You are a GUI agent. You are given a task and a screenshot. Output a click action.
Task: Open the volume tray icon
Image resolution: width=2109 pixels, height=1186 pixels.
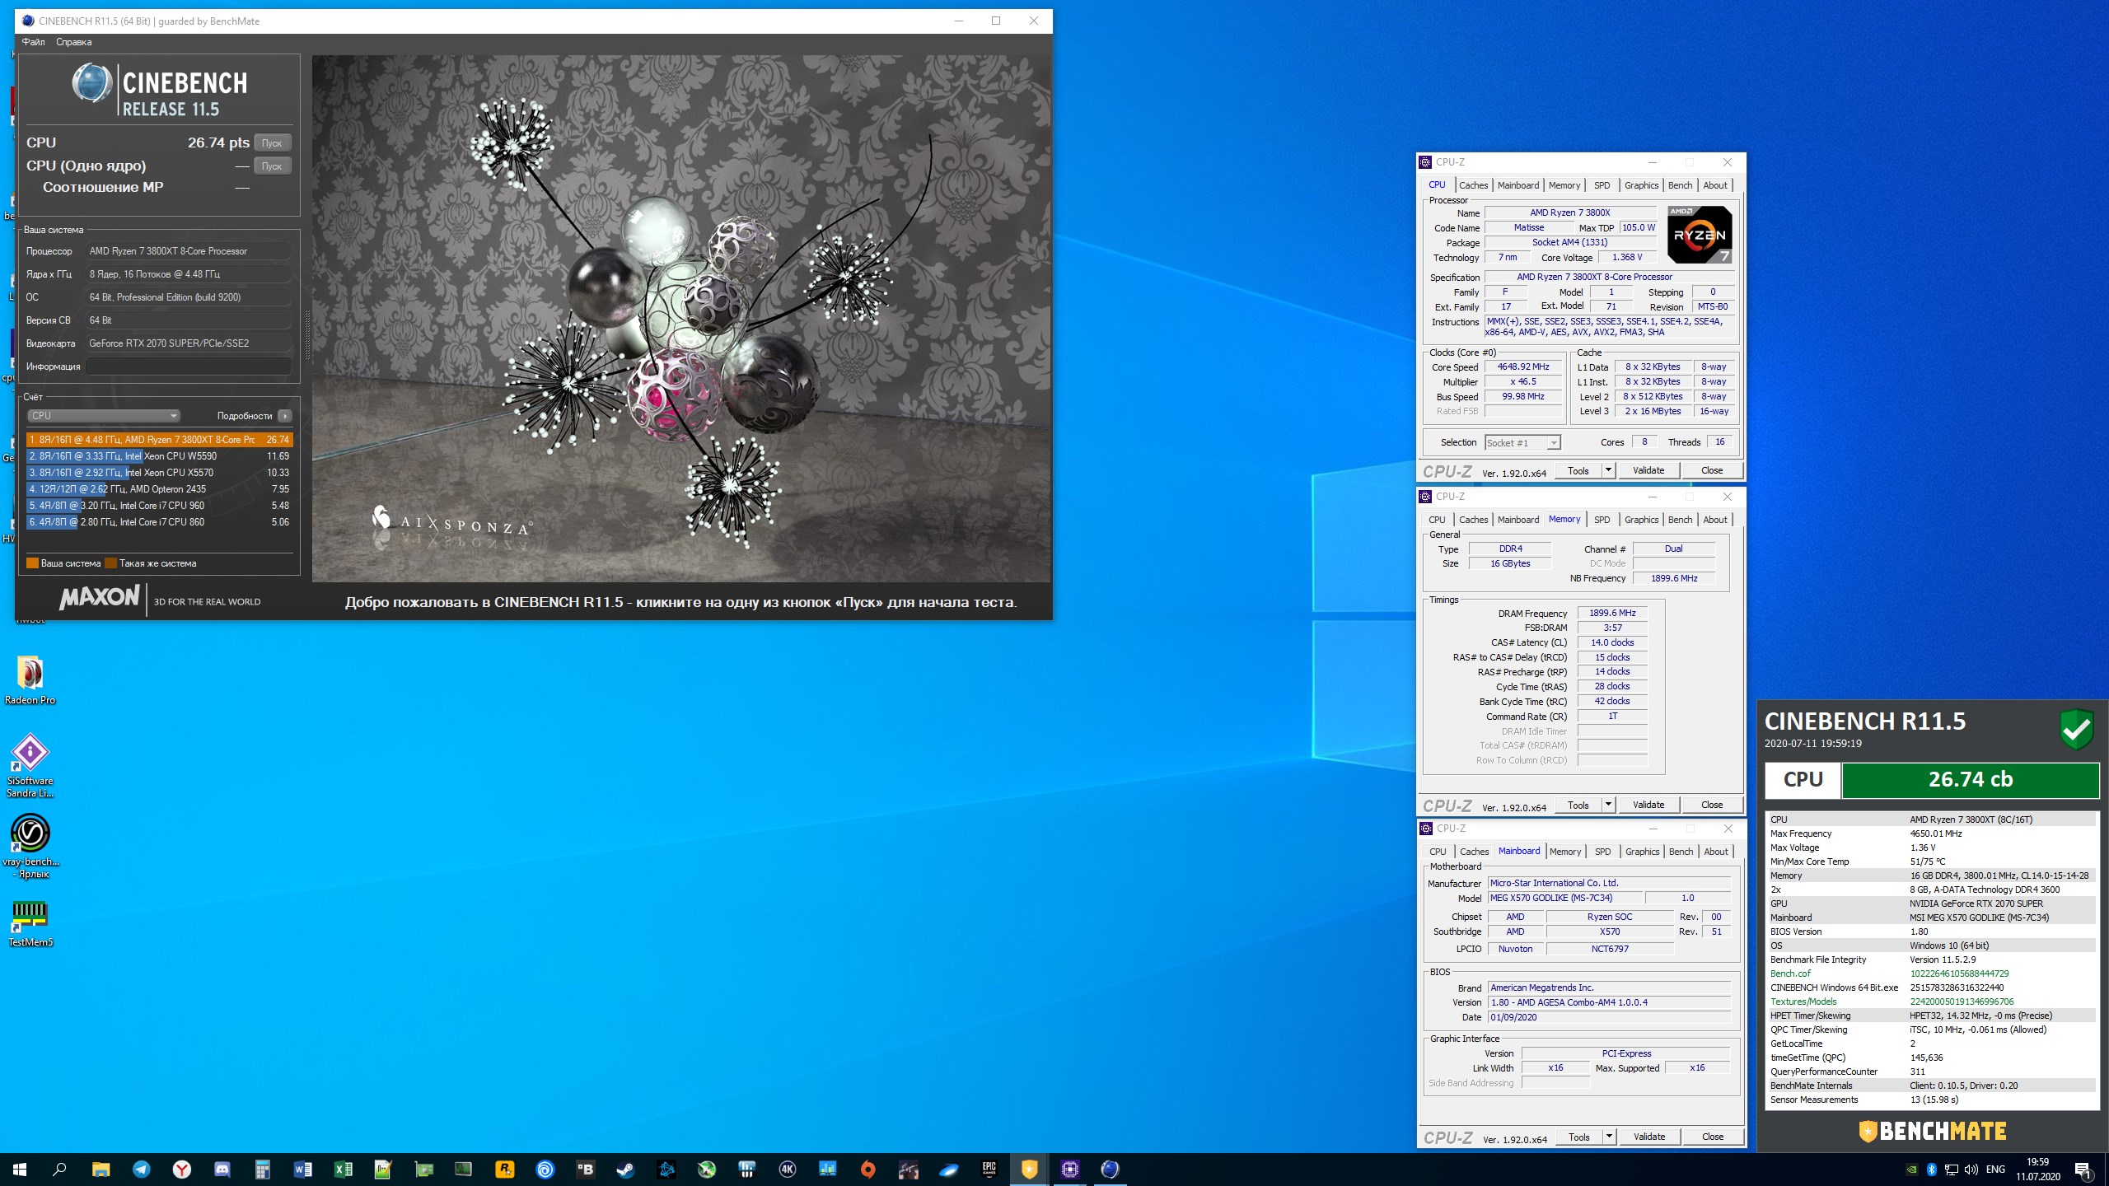[x=1971, y=1170]
